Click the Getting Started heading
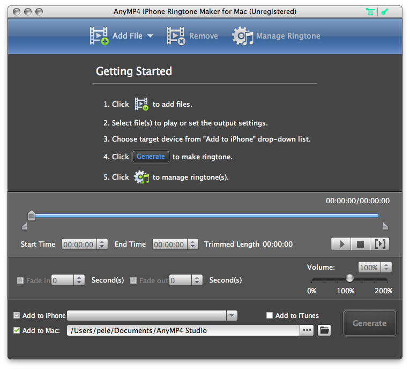The width and height of the screenshot is (410, 370). pyautogui.click(x=134, y=71)
